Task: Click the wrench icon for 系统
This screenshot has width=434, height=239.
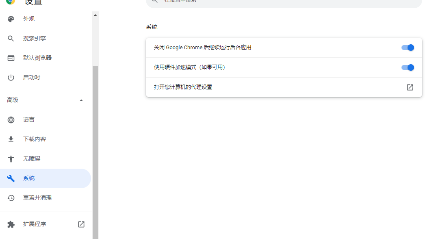Action: click(11, 178)
